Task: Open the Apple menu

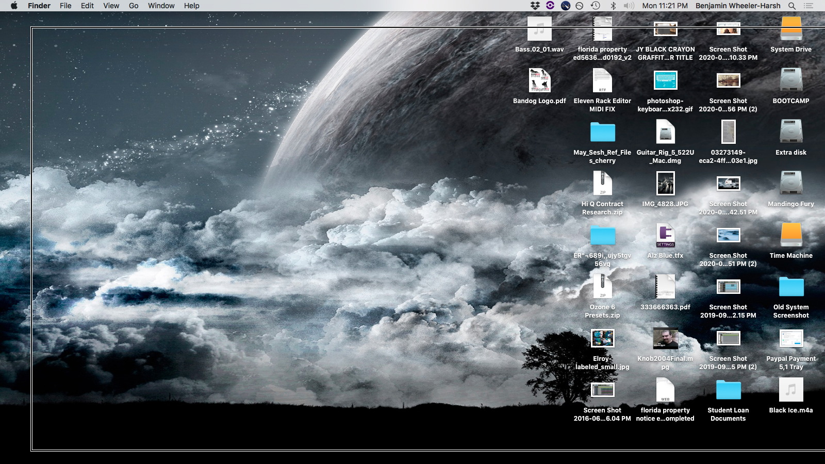Action: pos(14,6)
